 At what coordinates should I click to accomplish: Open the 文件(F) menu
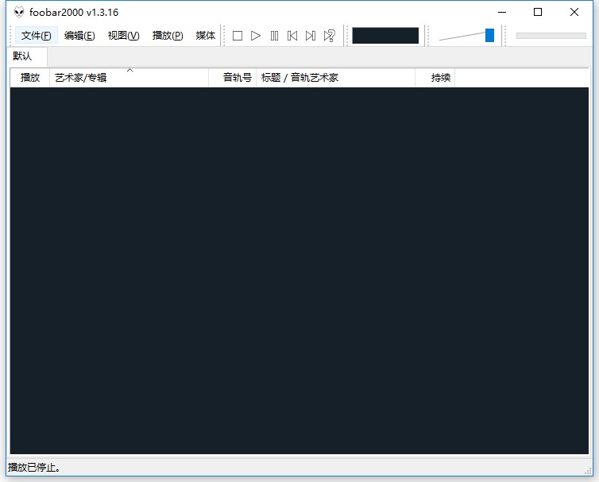[x=36, y=36]
